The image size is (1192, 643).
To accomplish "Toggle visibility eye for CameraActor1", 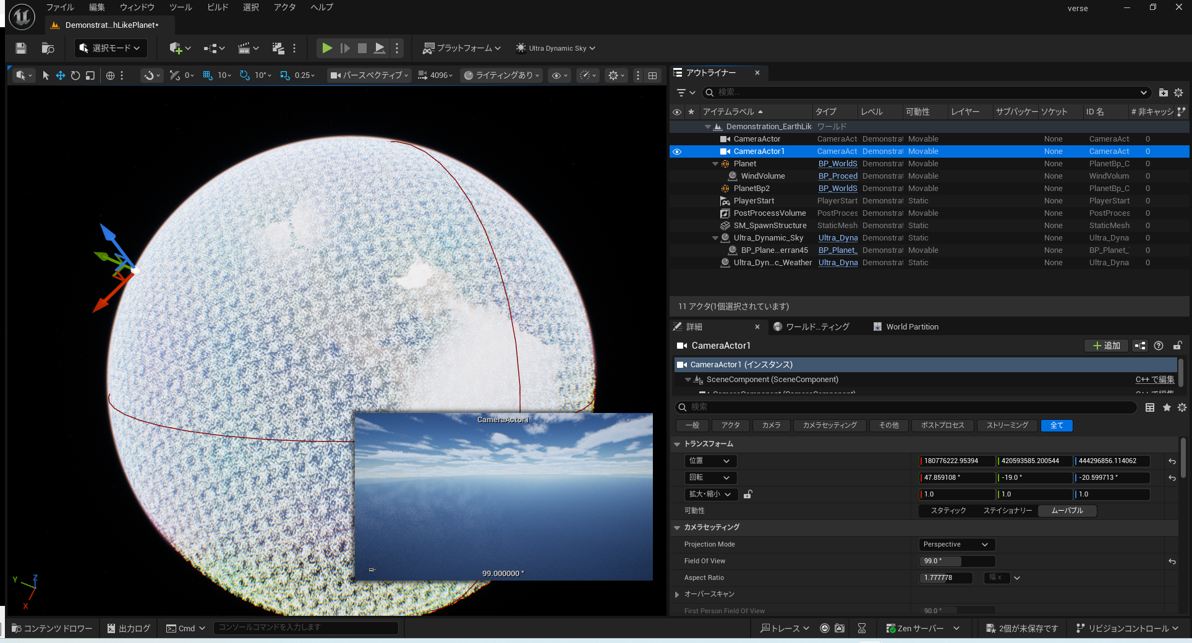I will point(677,151).
